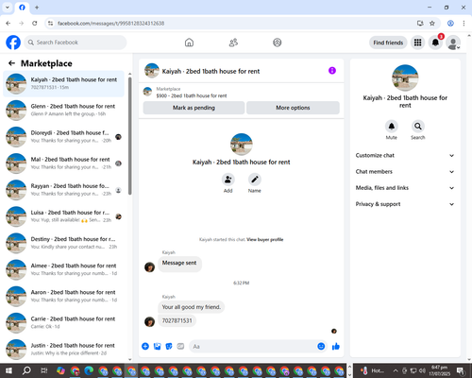Screen dimensions: 472x378
Task: Open Destiny conversation in the list
Action: pos(63,243)
